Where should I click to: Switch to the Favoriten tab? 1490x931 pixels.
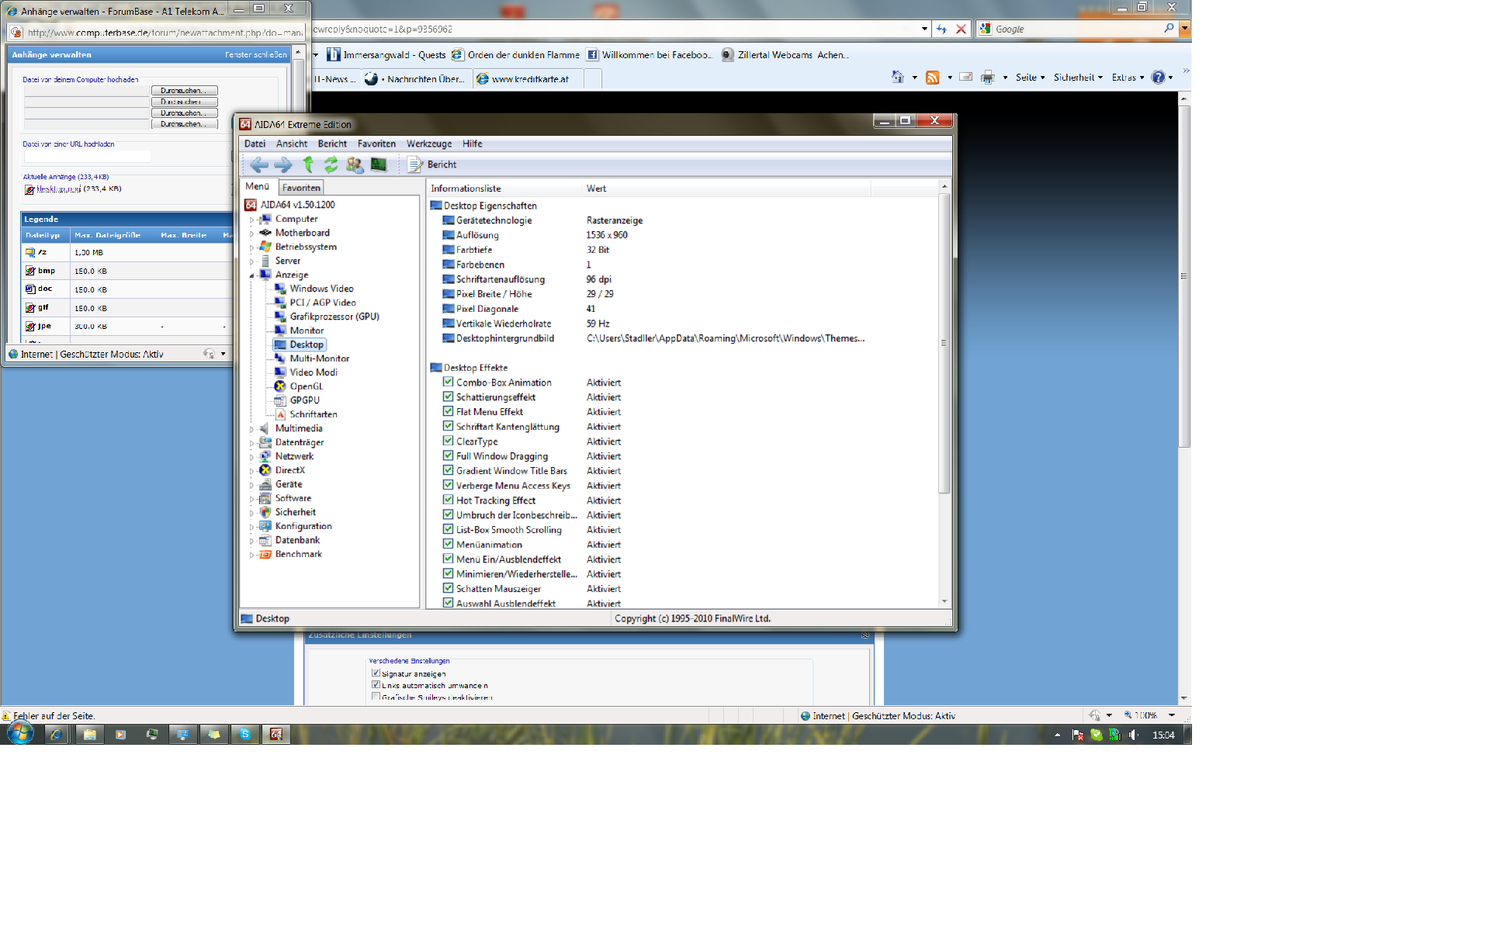[300, 188]
